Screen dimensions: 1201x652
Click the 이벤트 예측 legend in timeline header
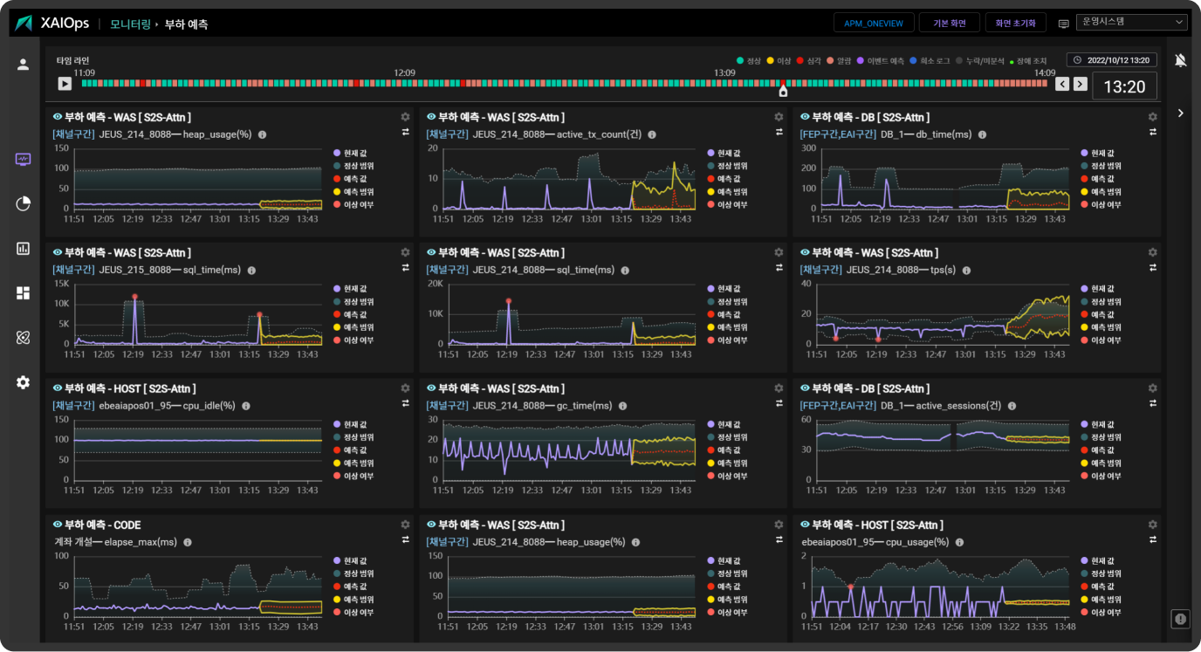tap(882, 60)
